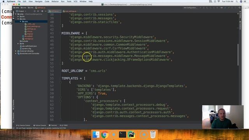Open Terminal app from the Dock

click(123, 135)
